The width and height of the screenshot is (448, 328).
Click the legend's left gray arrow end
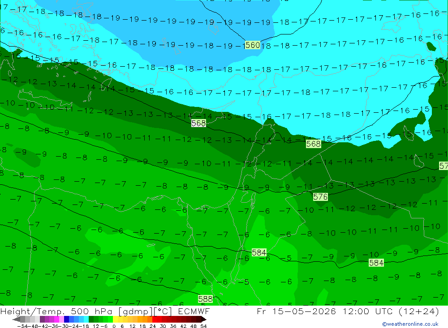tap(16, 319)
